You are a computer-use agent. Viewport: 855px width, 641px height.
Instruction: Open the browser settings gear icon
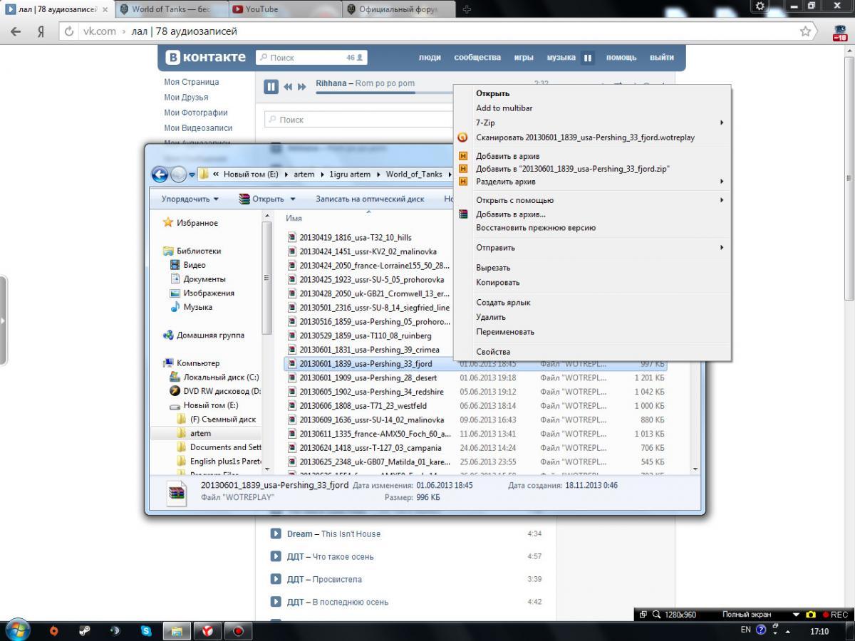click(761, 6)
